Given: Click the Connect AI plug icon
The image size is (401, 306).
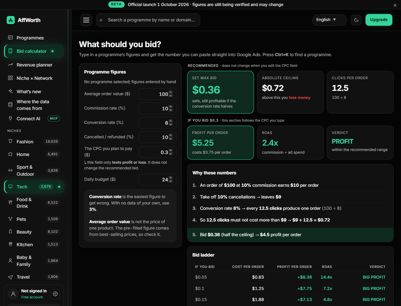Looking at the screenshot, I should pos(10,119).
